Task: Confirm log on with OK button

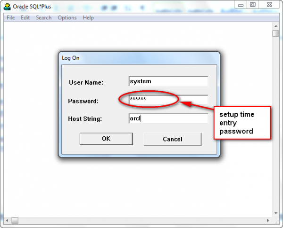Action: [x=106, y=139]
